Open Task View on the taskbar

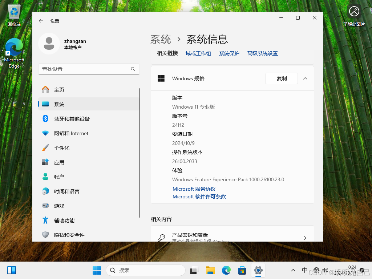coord(194,270)
